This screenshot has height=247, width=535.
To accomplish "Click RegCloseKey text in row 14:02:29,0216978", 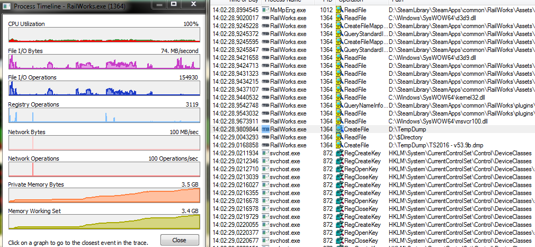I will pos(361,209).
